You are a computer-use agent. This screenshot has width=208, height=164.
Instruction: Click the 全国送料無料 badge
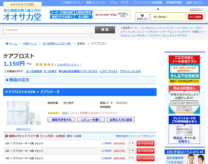pyautogui.click(x=84, y=12)
